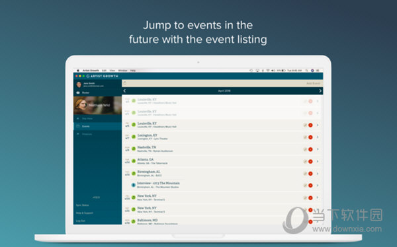Screen dimensions: 397x247
Task: Click the red delete icon for Birmingham, AL event
Action: (310, 174)
